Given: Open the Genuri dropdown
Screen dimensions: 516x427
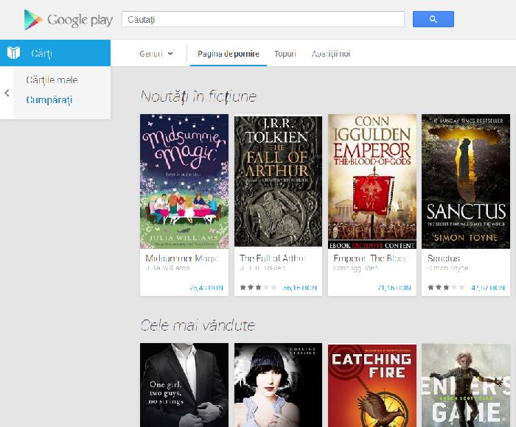Looking at the screenshot, I should click(x=156, y=54).
